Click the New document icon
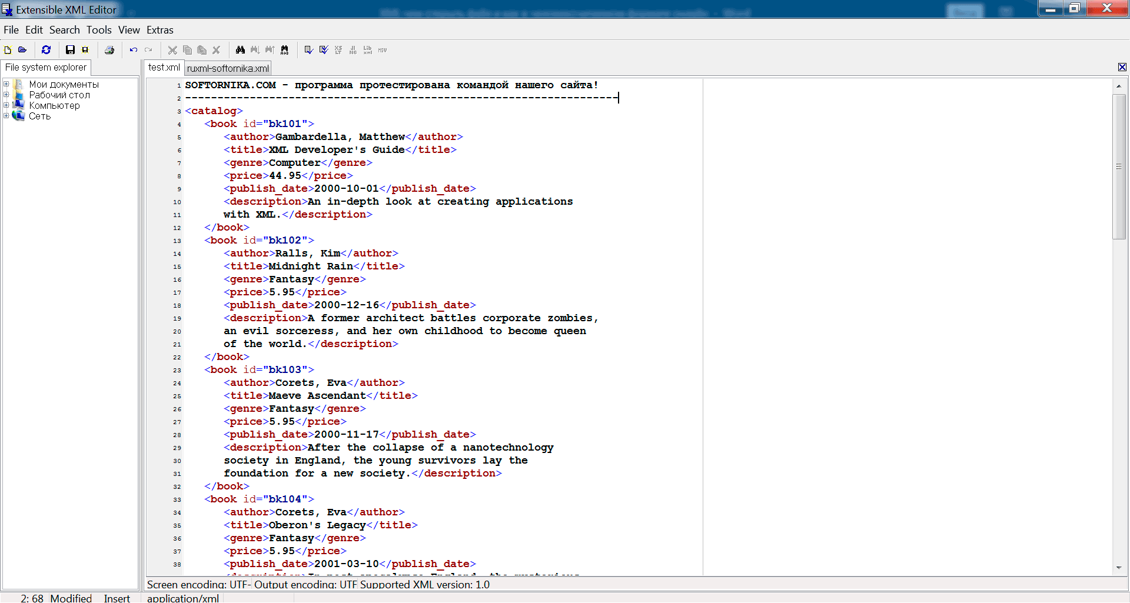Image resolution: width=1130 pixels, height=603 pixels. pyautogui.click(x=8, y=50)
